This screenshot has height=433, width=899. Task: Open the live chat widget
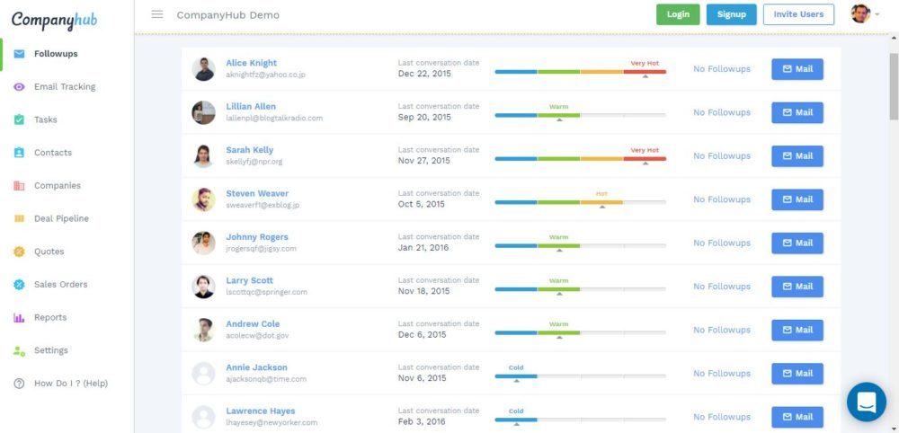(x=866, y=402)
